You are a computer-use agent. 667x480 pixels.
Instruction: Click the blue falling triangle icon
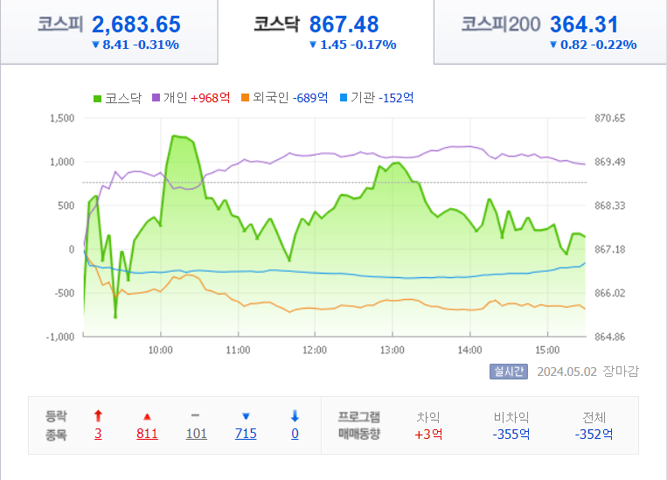coord(246,416)
